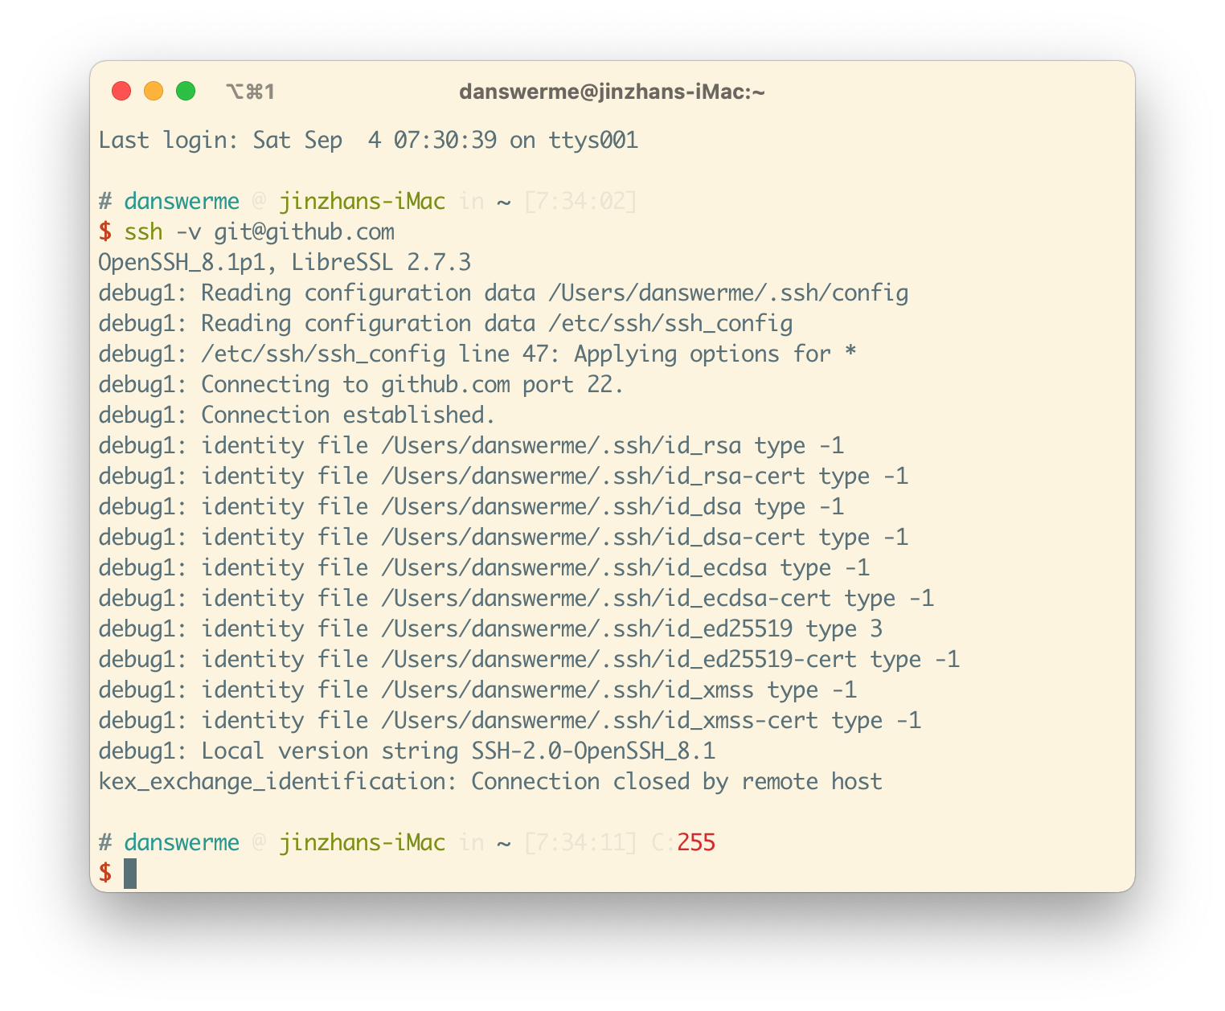
Task: Click the terminal cursor block at bottom prompt
Action: point(130,873)
